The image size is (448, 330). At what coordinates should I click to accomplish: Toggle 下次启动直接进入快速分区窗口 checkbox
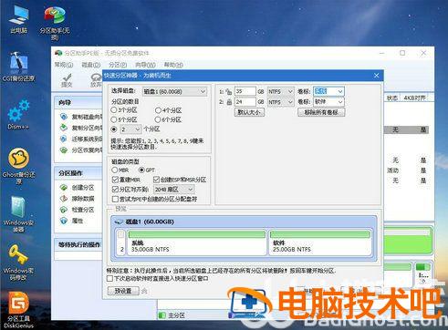coord(109,278)
